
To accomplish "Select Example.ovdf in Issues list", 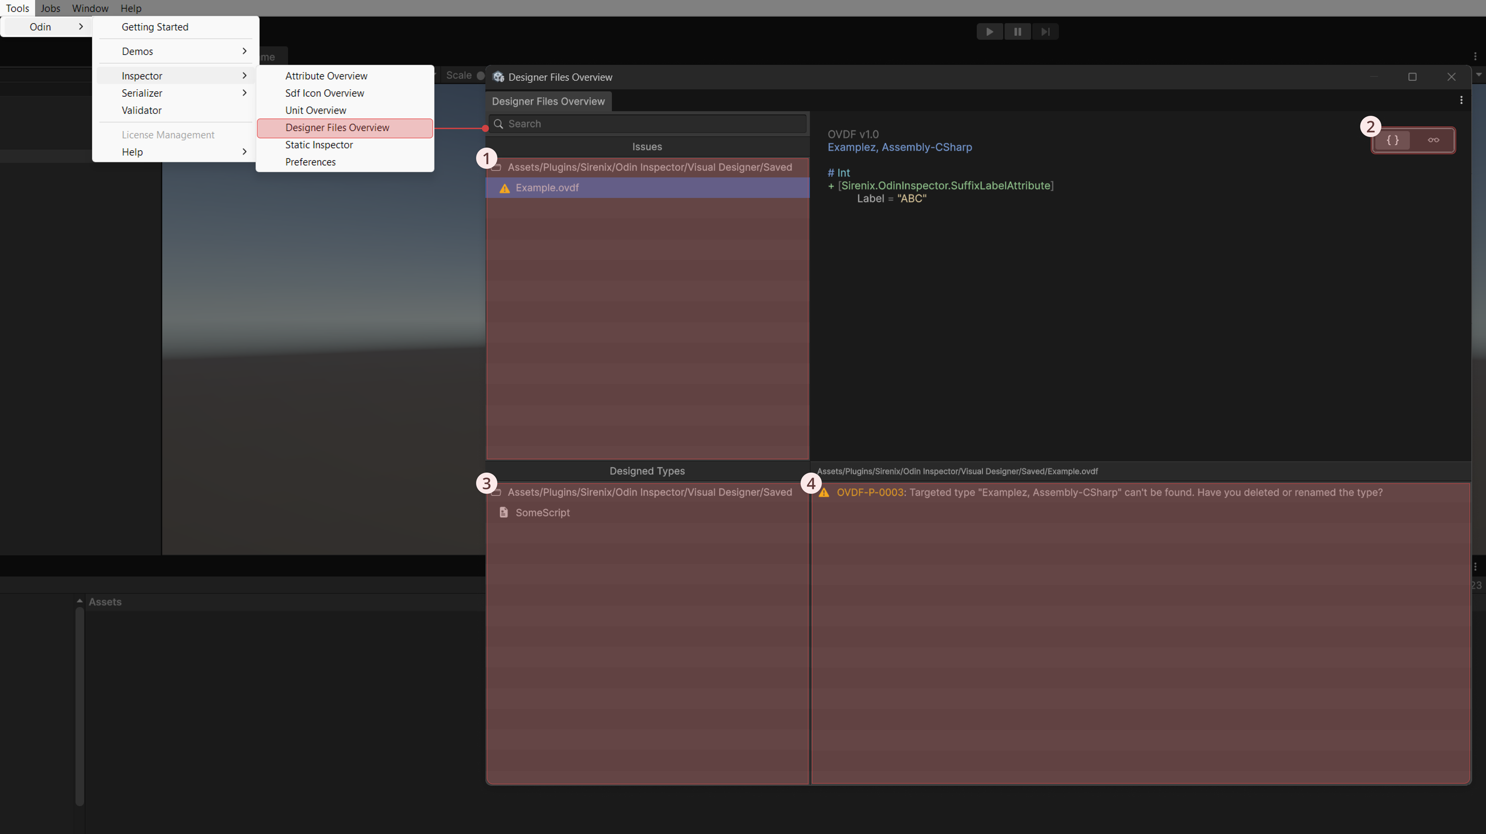I will [x=547, y=188].
